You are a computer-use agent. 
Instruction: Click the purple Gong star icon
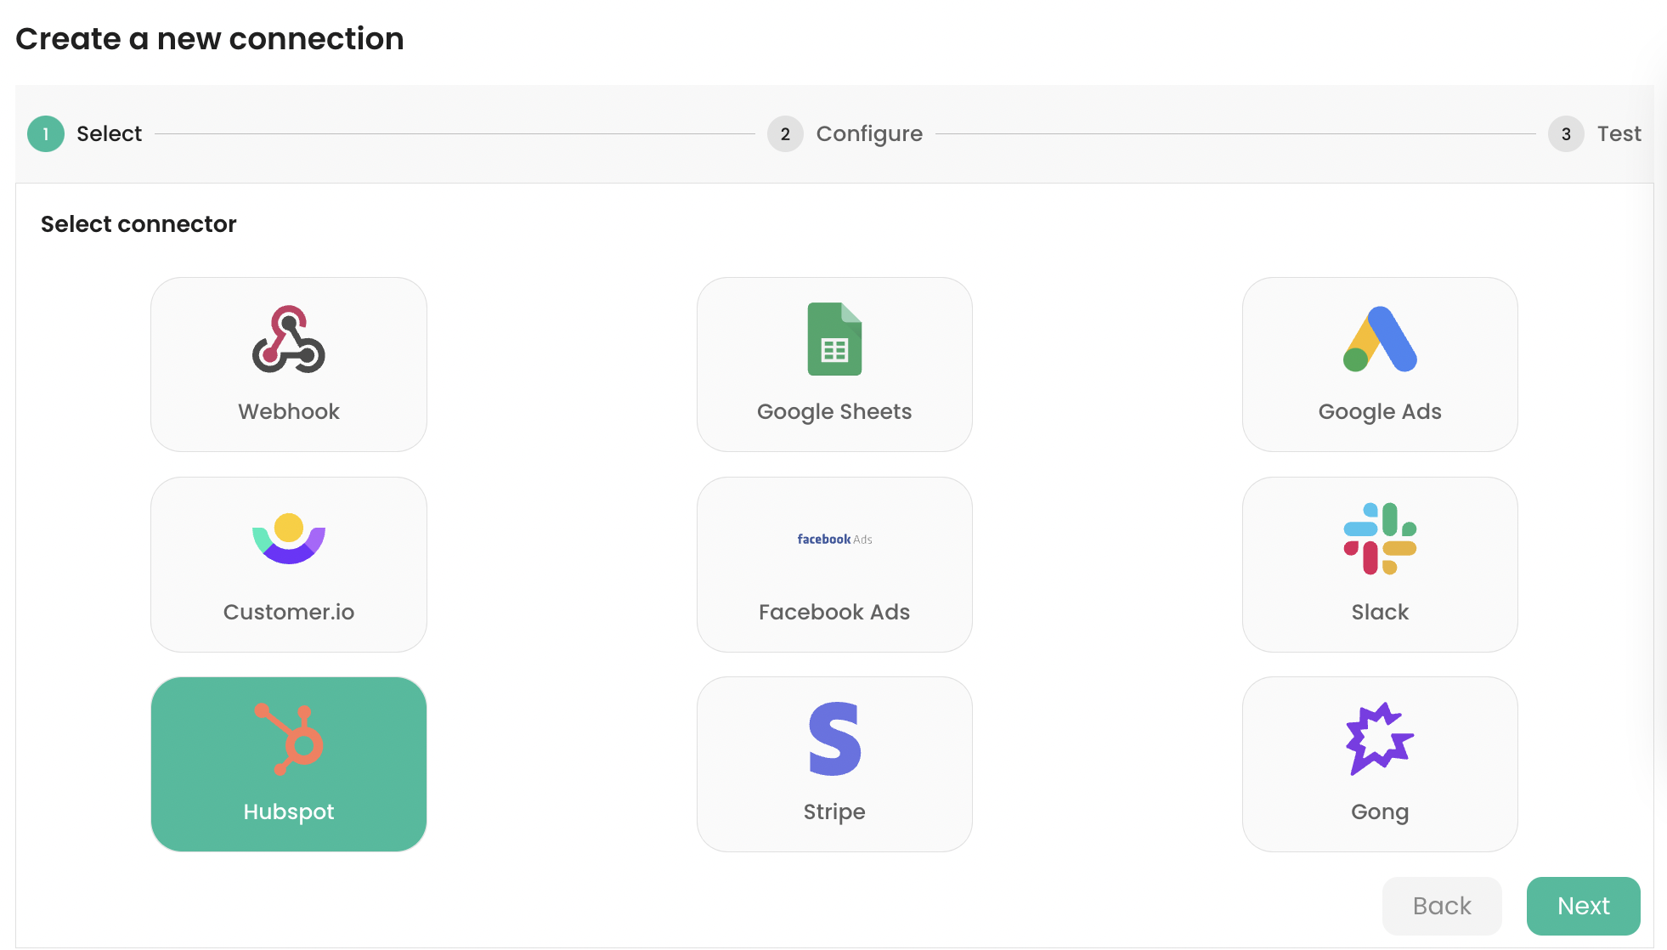[1379, 738]
